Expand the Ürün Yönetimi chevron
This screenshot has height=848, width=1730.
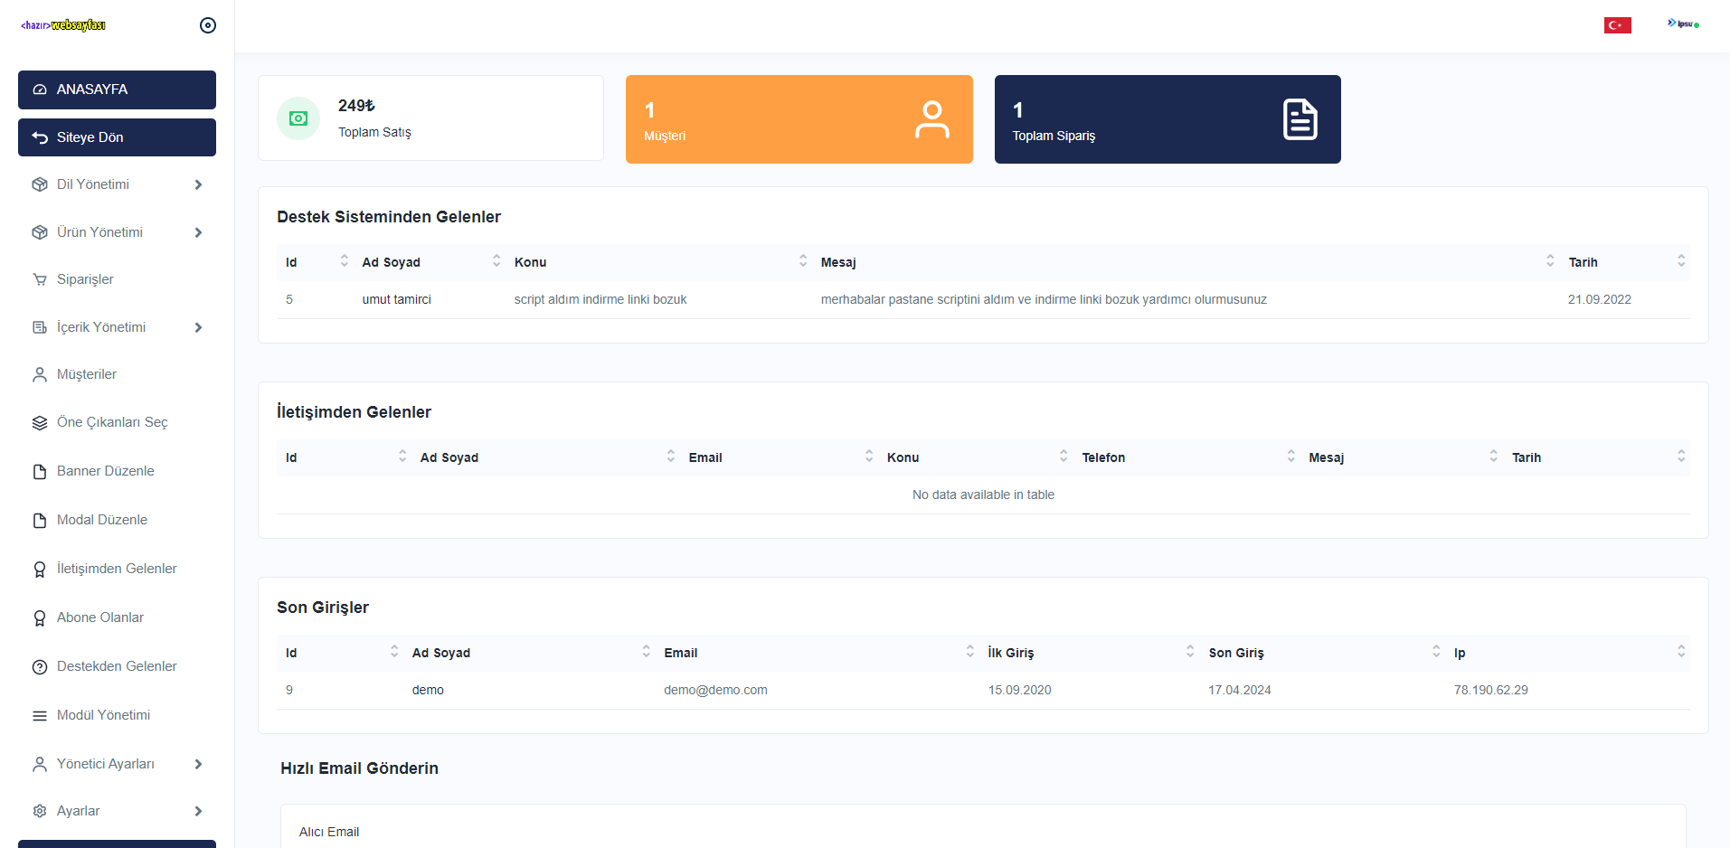[198, 232]
